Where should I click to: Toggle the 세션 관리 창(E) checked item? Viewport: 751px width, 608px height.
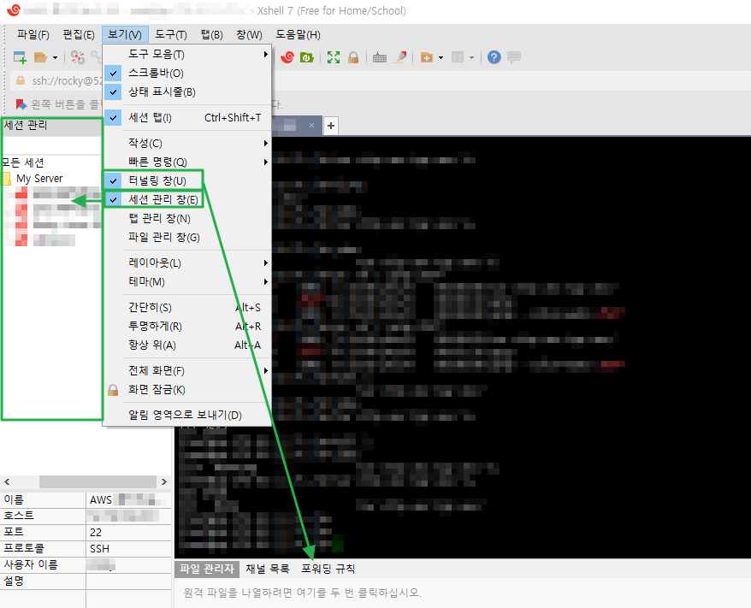[x=187, y=199]
